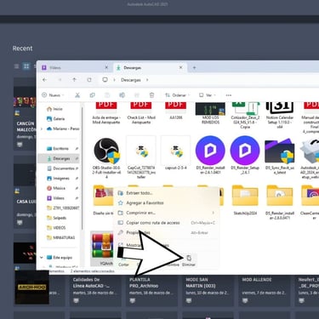Open Calidades De Linea AutoCAD recent file

coord(95,290)
